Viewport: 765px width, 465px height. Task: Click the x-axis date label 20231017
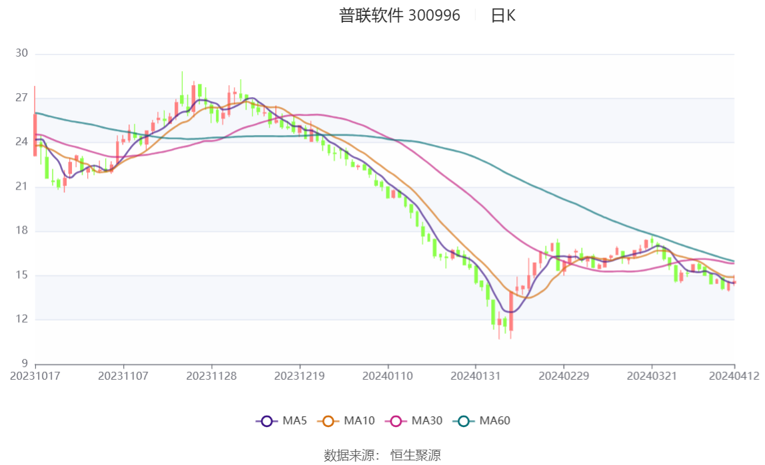point(35,377)
